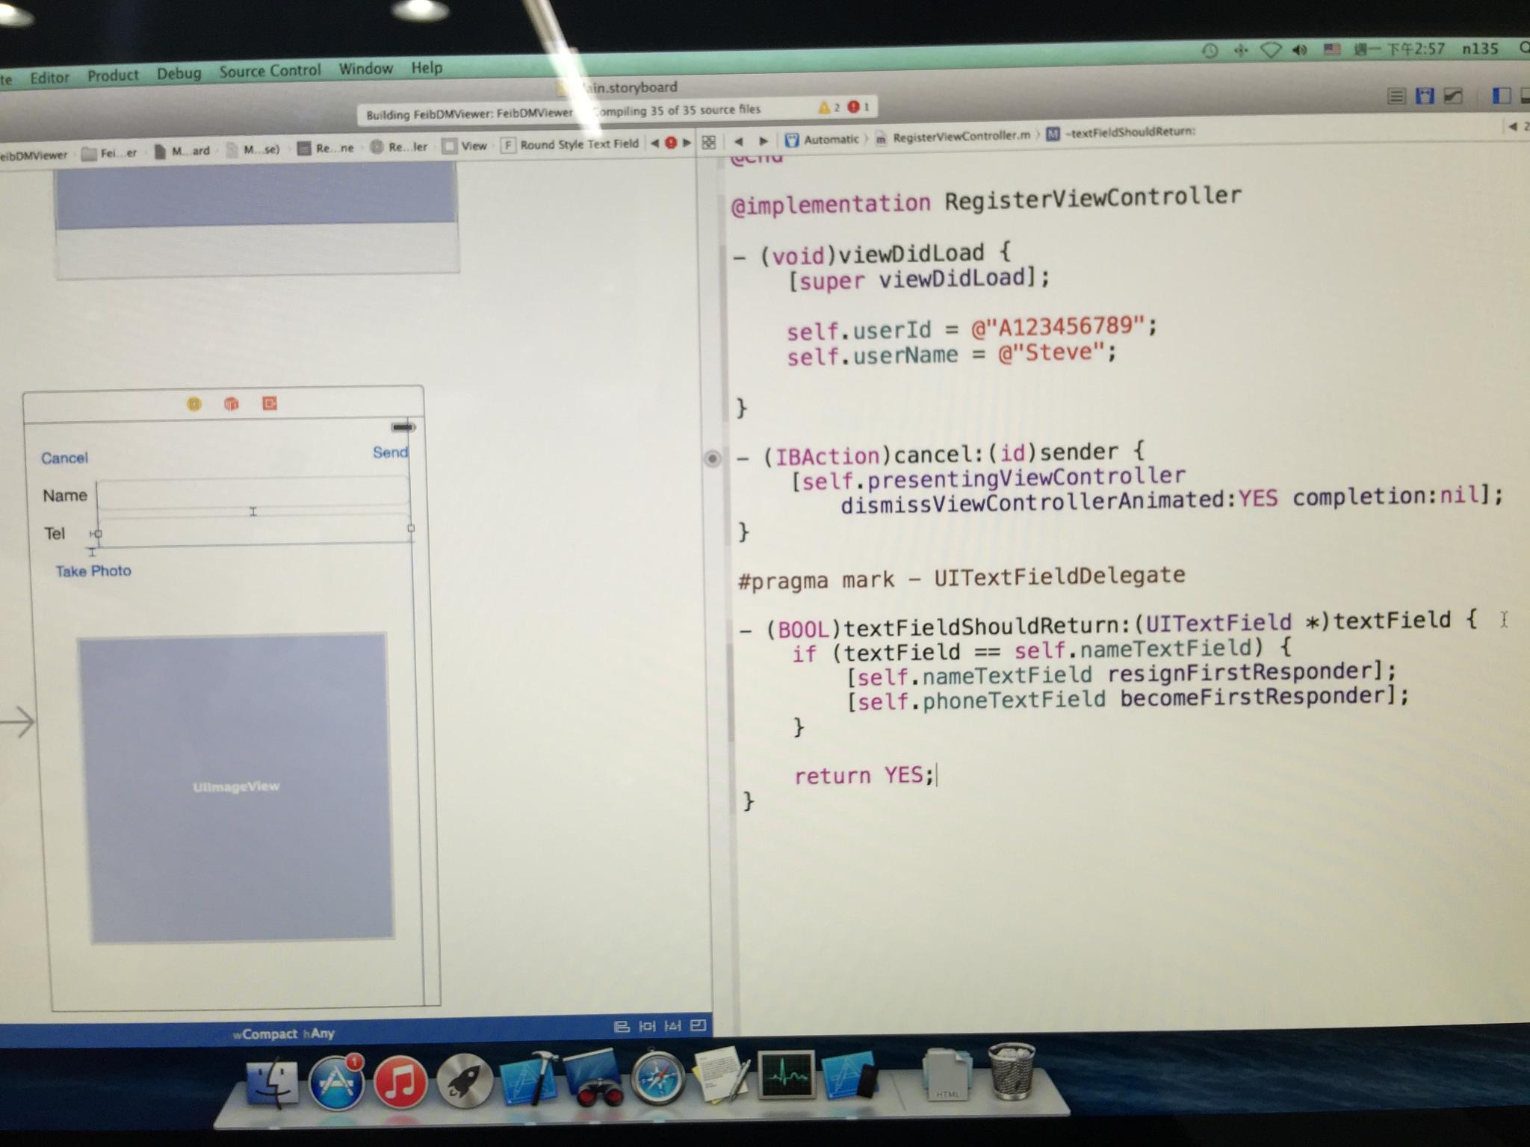Image resolution: width=1530 pixels, height=1147 pixels.
Task: Open the Source Control menu
Action: tap(270, 70)
